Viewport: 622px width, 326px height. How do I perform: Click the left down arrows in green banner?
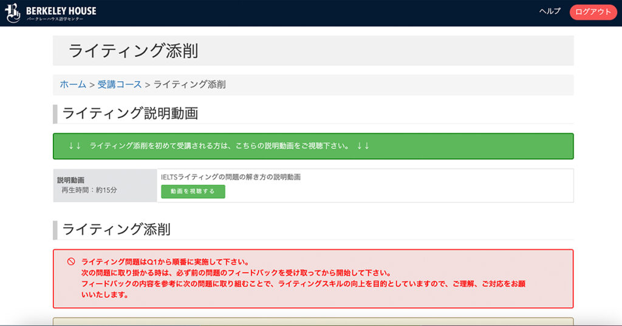pyautogui.click(x=75, y=146)
